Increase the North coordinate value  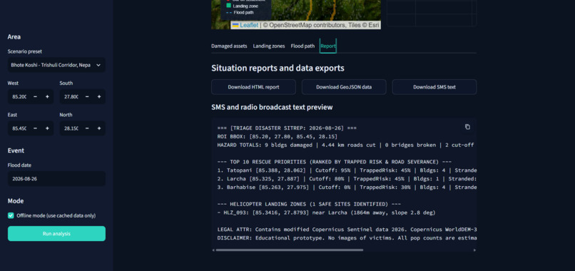(99, 128)
